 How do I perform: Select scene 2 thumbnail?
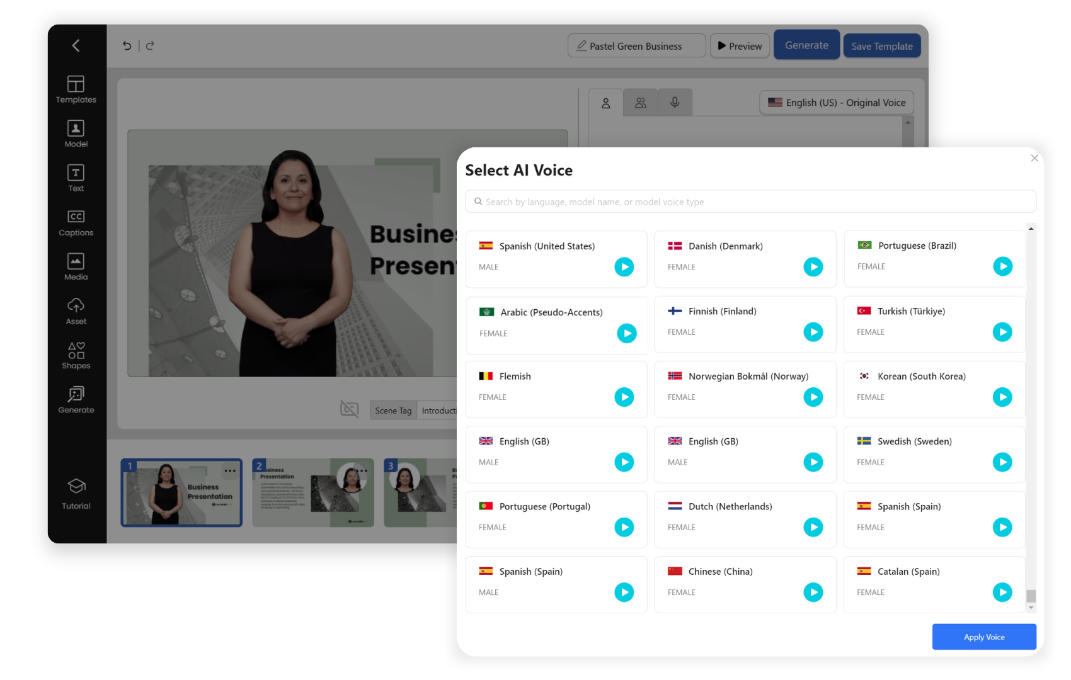pos(313,492)
